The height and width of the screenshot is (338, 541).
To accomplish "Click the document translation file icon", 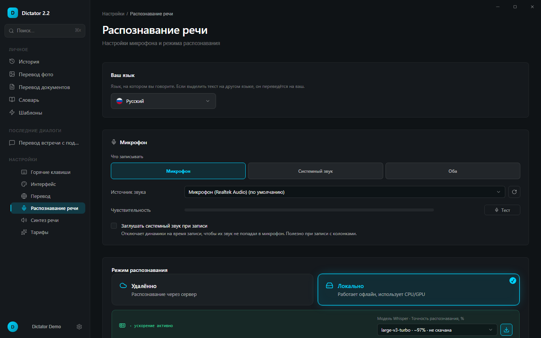I will point(12,87).
